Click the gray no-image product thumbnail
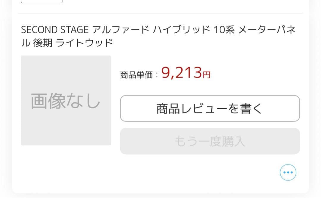This screenshot has width=321, height=198. click(66, 100)
